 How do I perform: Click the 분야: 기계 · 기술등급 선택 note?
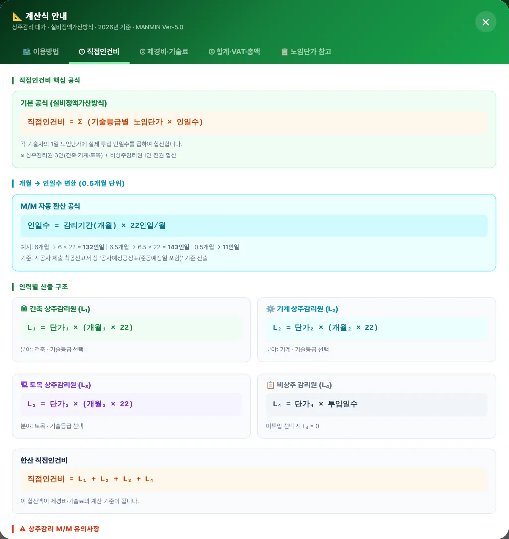pyautogui.click(x=297, y=350)
